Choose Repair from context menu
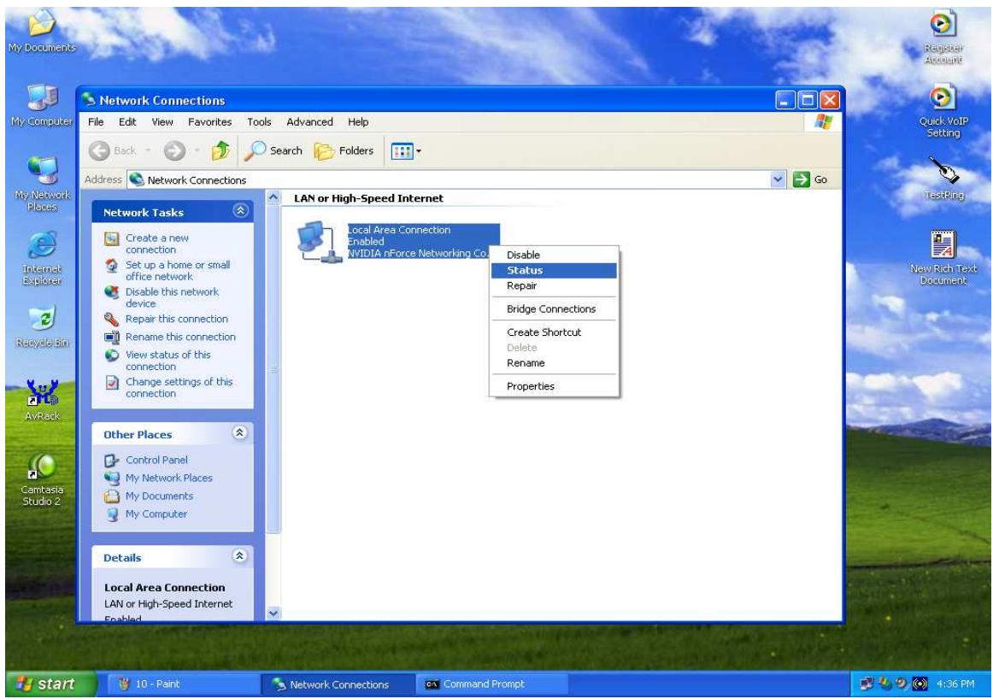 (554, 285)
